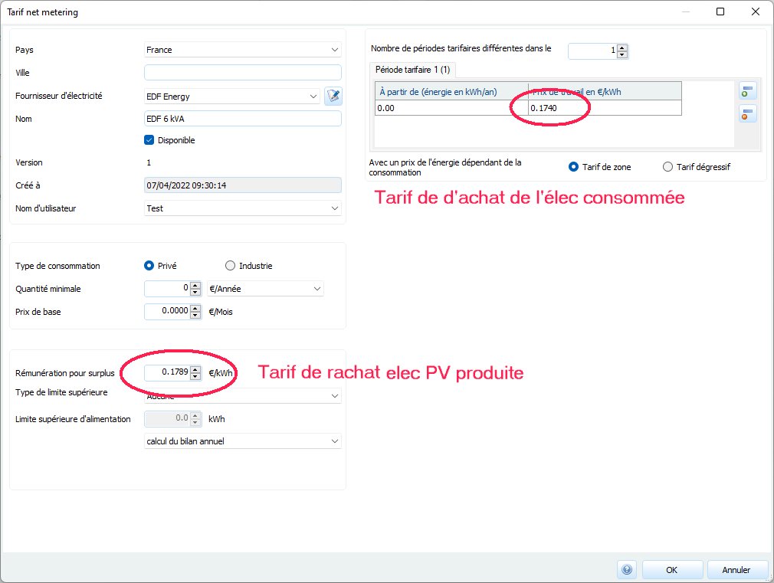Uncheck the Disponible checkbox
Viewport: 774px width, 583px height.
[x=149, y=140]
